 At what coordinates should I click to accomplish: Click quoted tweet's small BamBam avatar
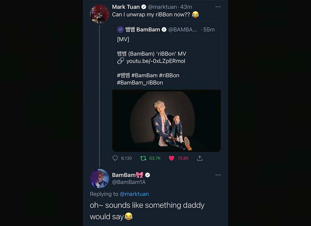(x=120, y=29)
